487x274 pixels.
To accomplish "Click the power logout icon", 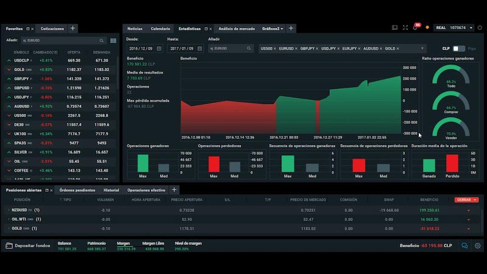I will click(480, 27).
